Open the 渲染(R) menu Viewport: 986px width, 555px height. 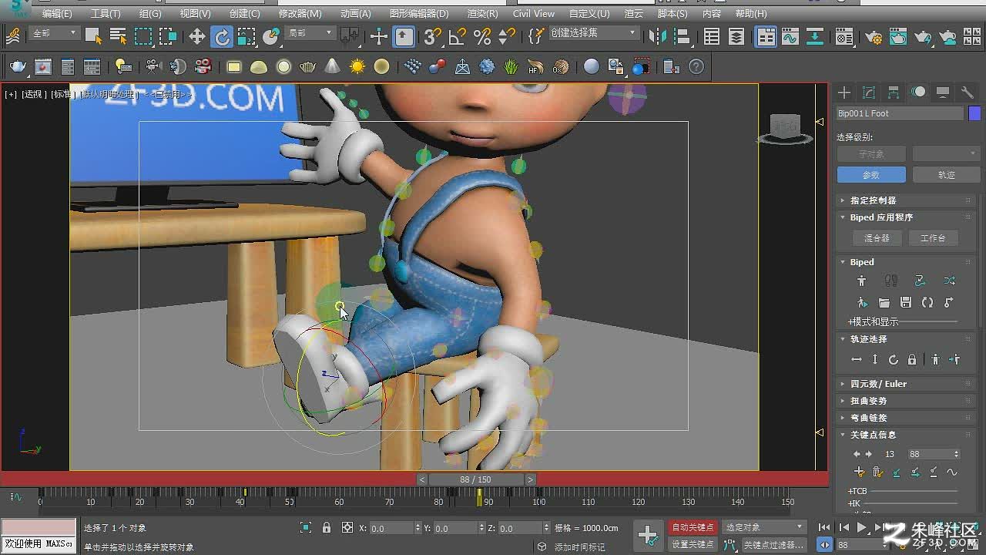[482, 14]
